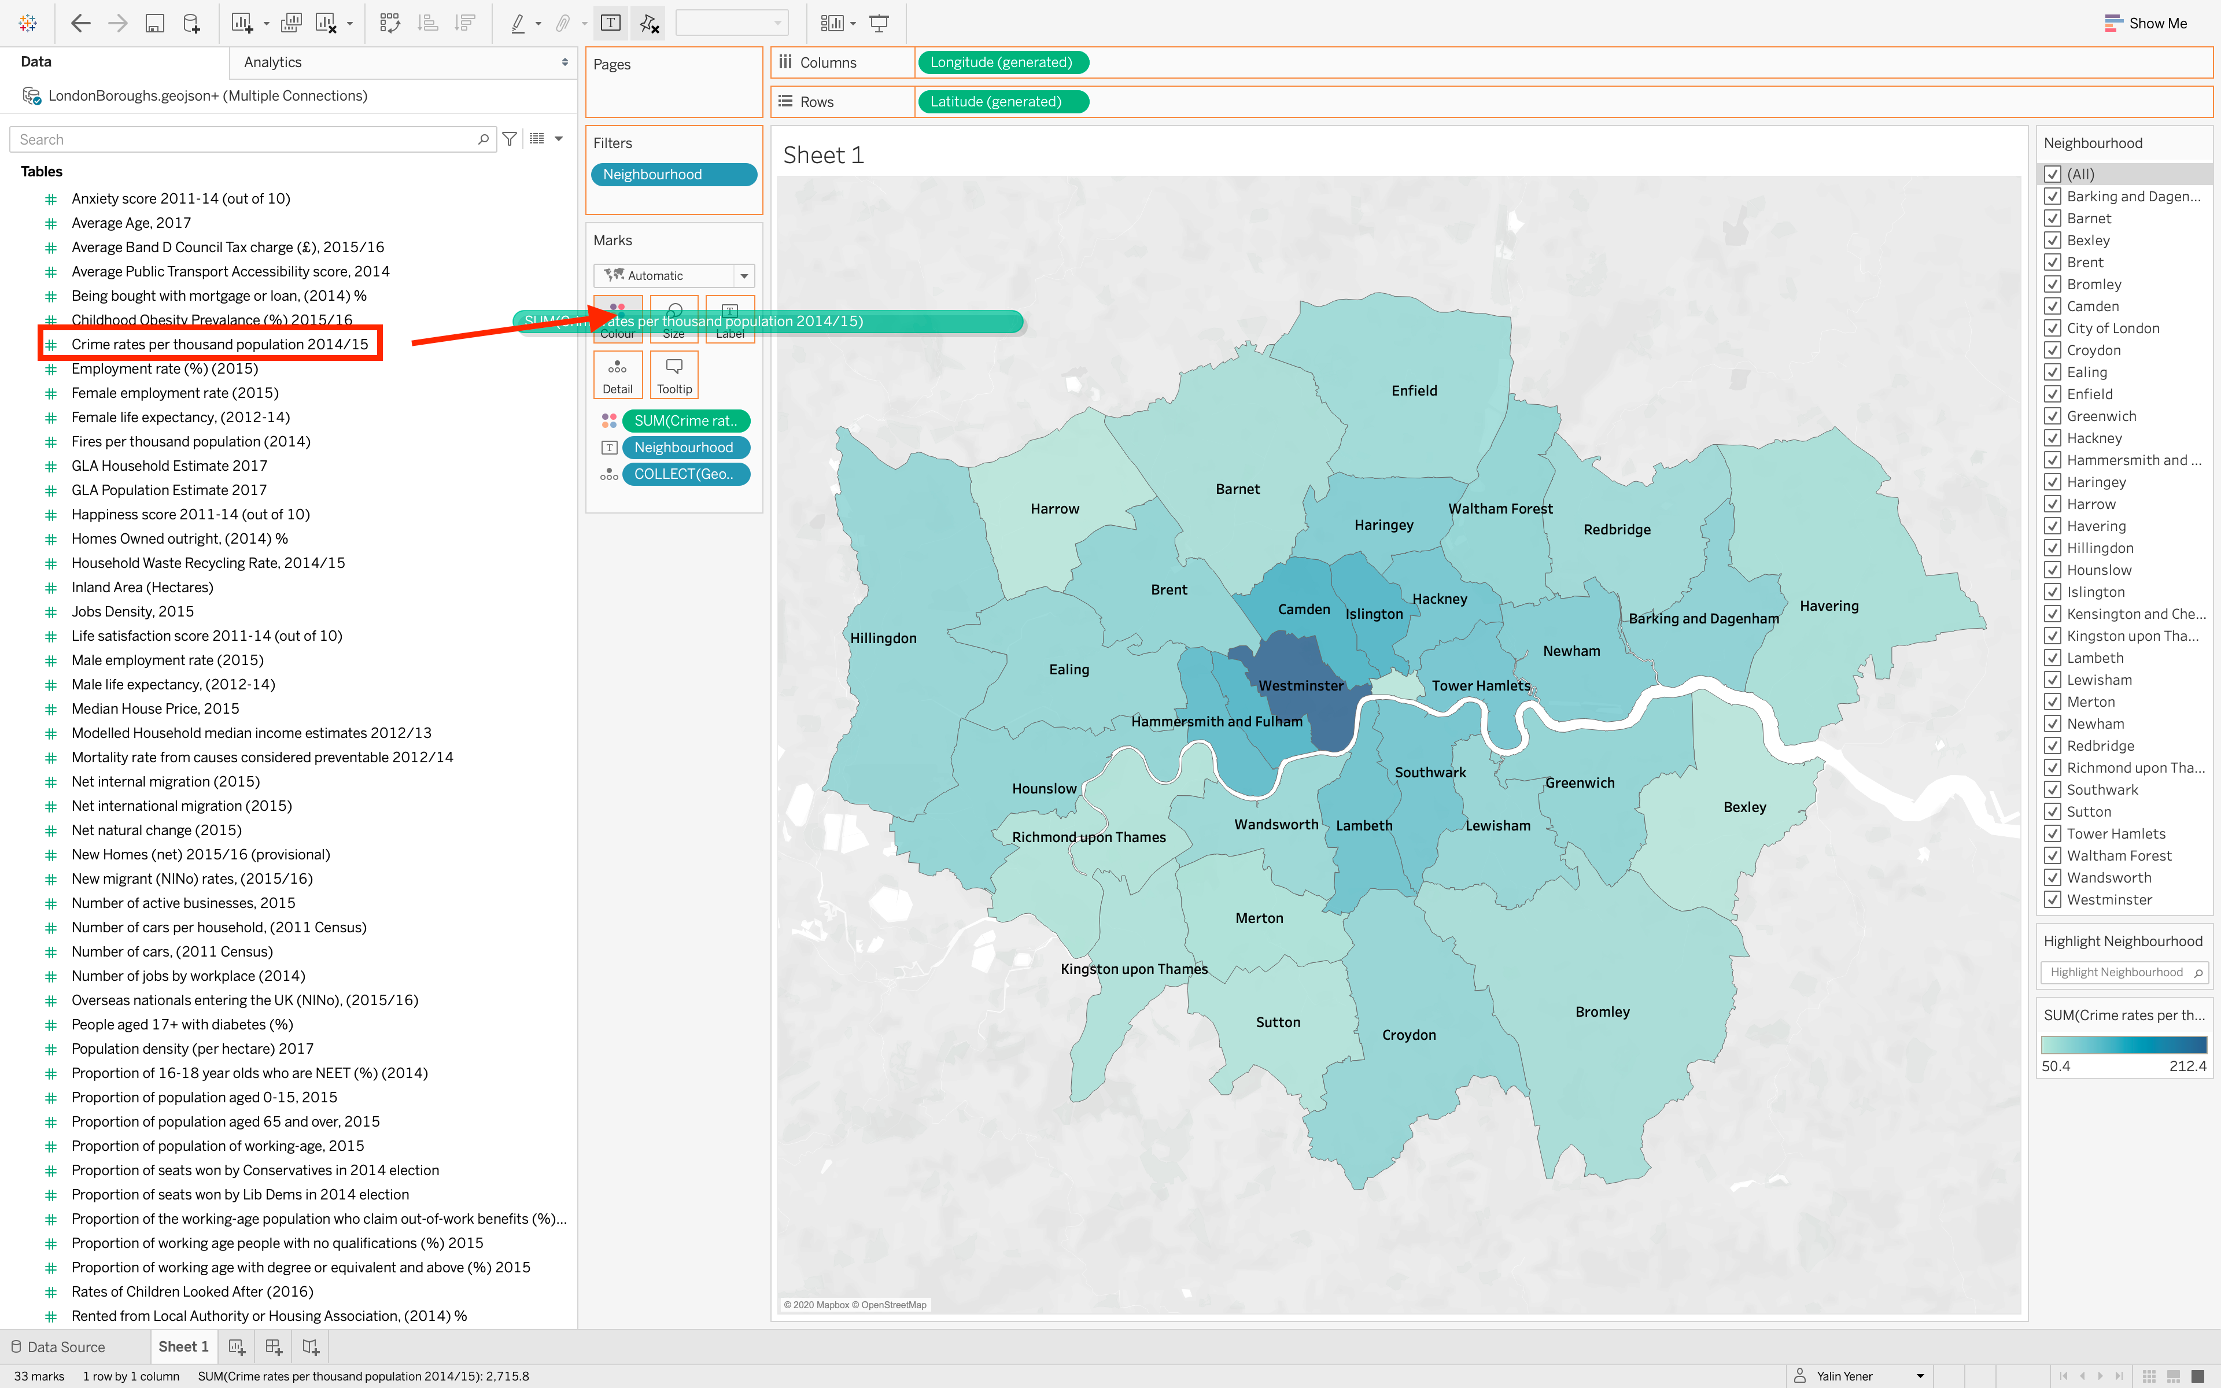Click the New Data Source icon
The image size is (2221, 1388).
tap(191, 23)
